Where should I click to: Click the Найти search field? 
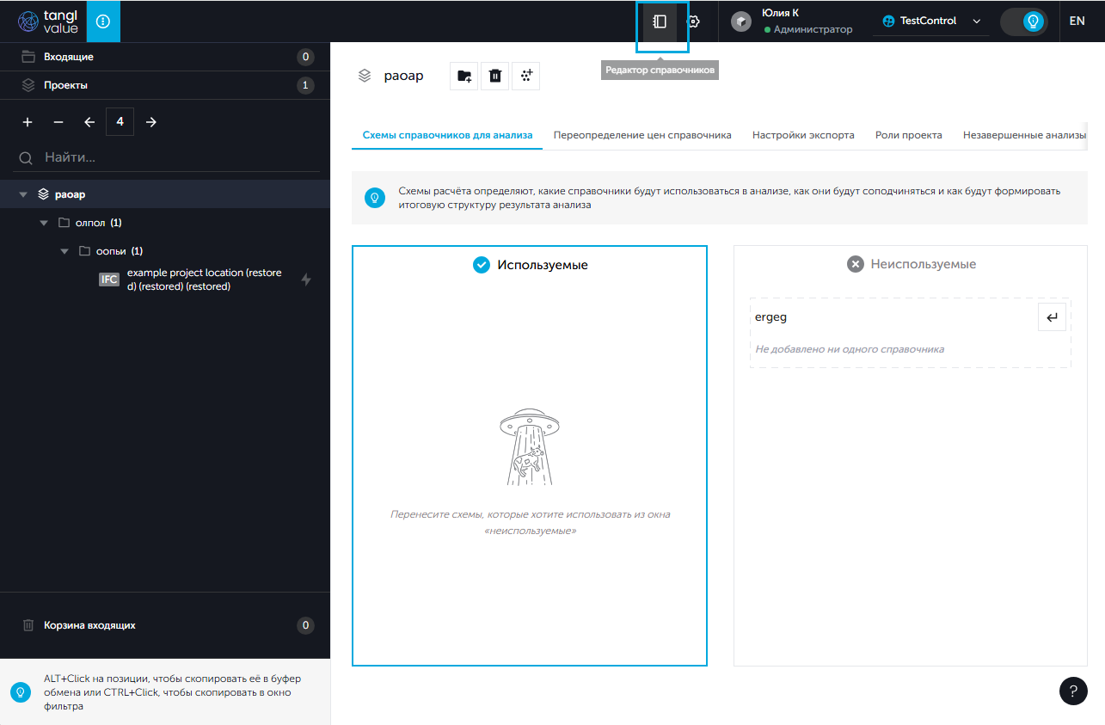pos(172,157)
